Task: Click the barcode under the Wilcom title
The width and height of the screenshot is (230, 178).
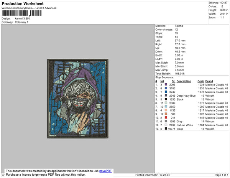Action: (x=22, y=13)
